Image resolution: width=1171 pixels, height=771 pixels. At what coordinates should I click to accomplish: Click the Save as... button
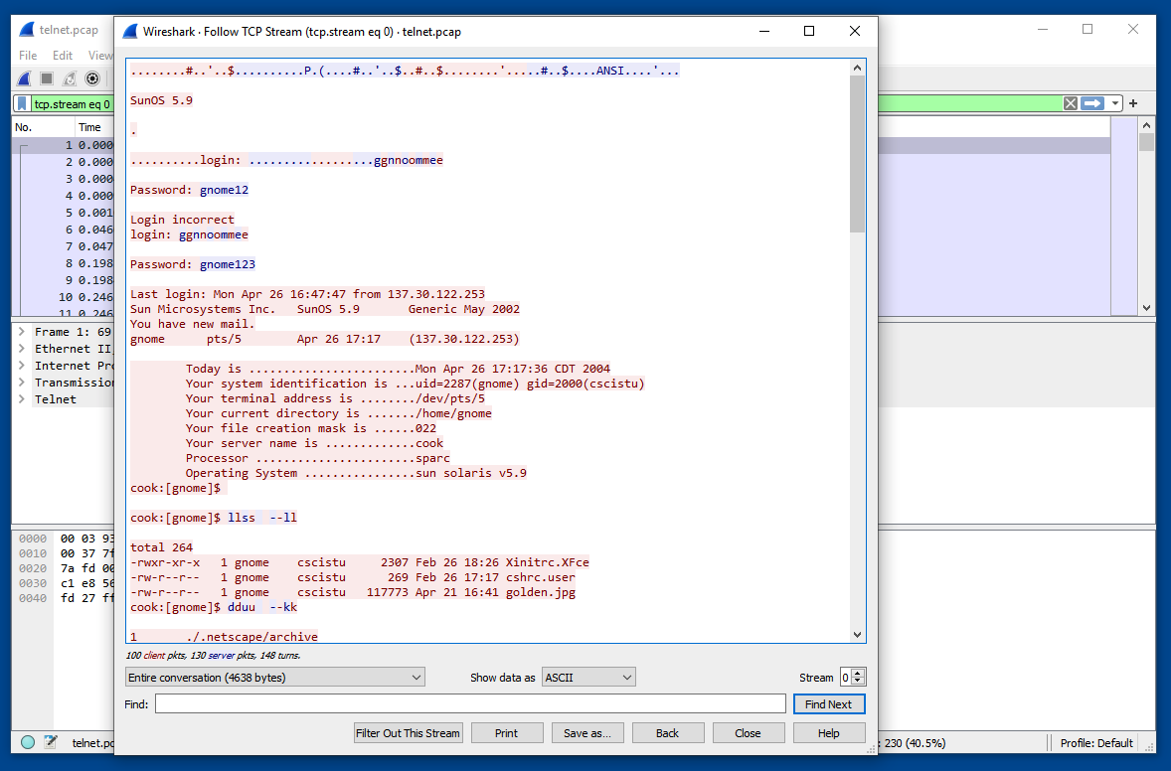pyautogui.click(x=586, y=733)
